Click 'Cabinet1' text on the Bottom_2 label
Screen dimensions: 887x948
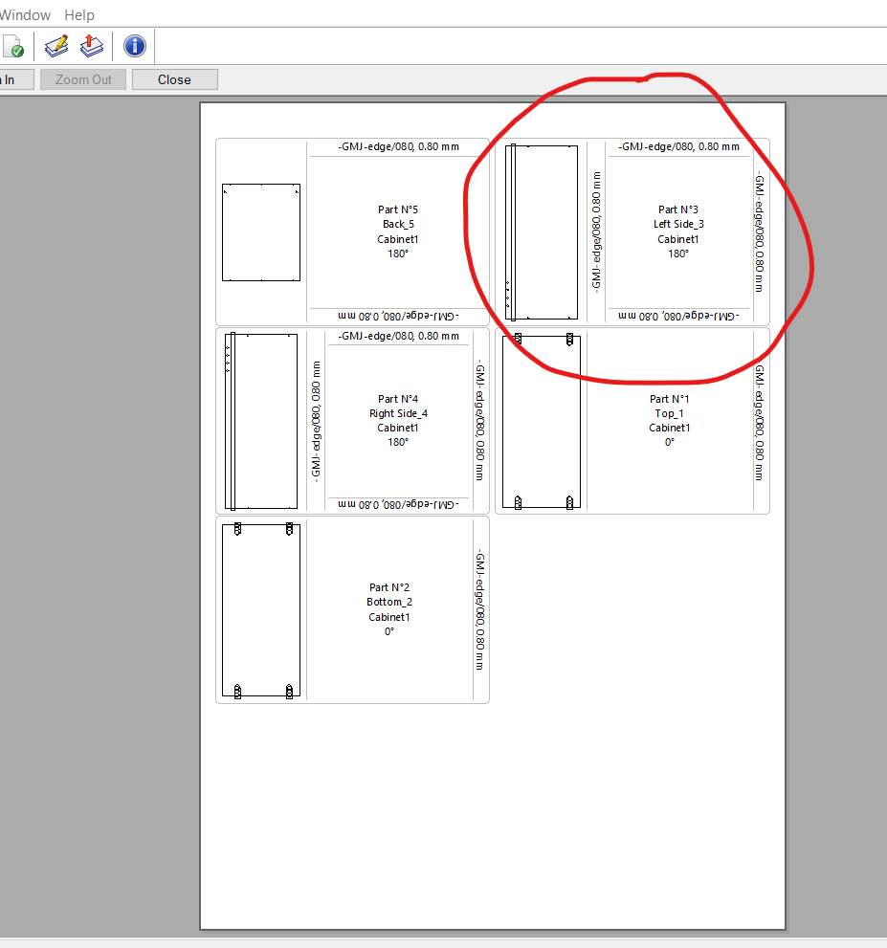(x=389, y=617)
